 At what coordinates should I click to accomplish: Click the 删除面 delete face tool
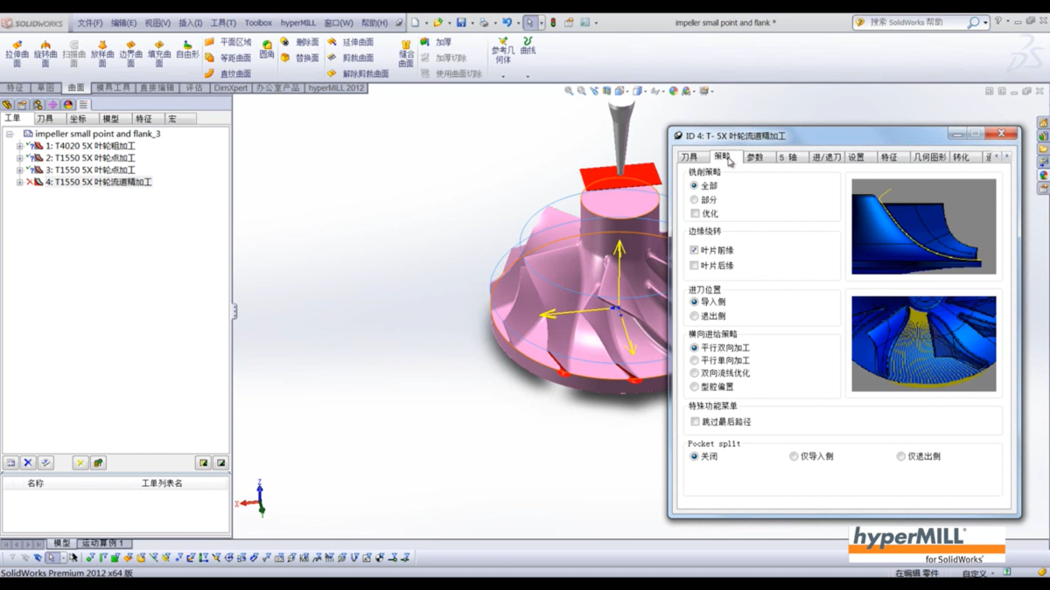pos(299,42)
